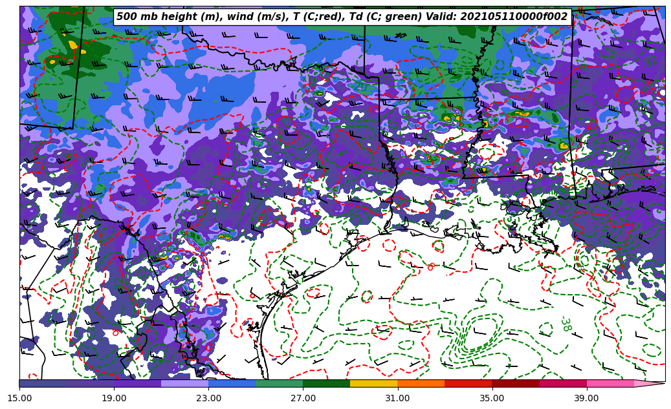Click the dark green colorbar segment
This screenshot has height=409, width=671.
tap(326, 383)
